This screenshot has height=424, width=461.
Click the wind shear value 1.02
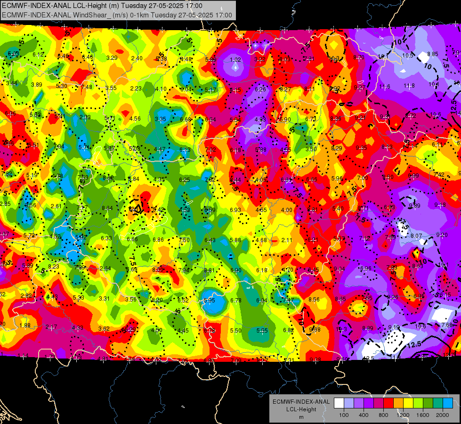[235, 60]
